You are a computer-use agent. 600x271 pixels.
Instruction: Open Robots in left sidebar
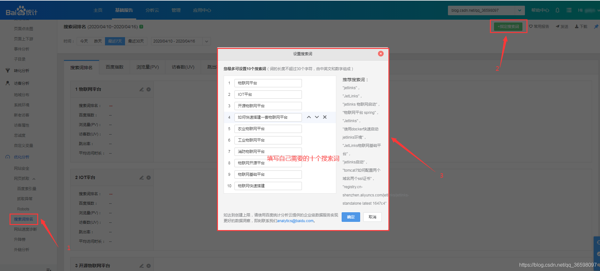pos(23,209)
